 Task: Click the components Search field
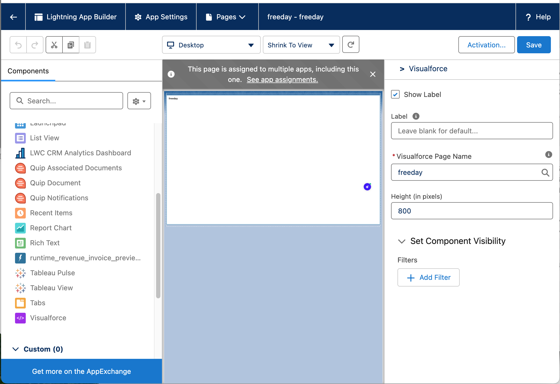(66, 101)
